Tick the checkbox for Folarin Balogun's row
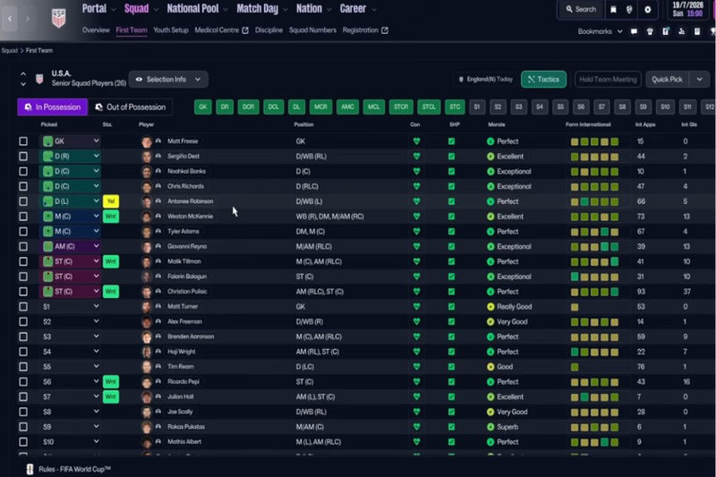Viewport: 716px width, 477px height. click(x=23, y=277)
